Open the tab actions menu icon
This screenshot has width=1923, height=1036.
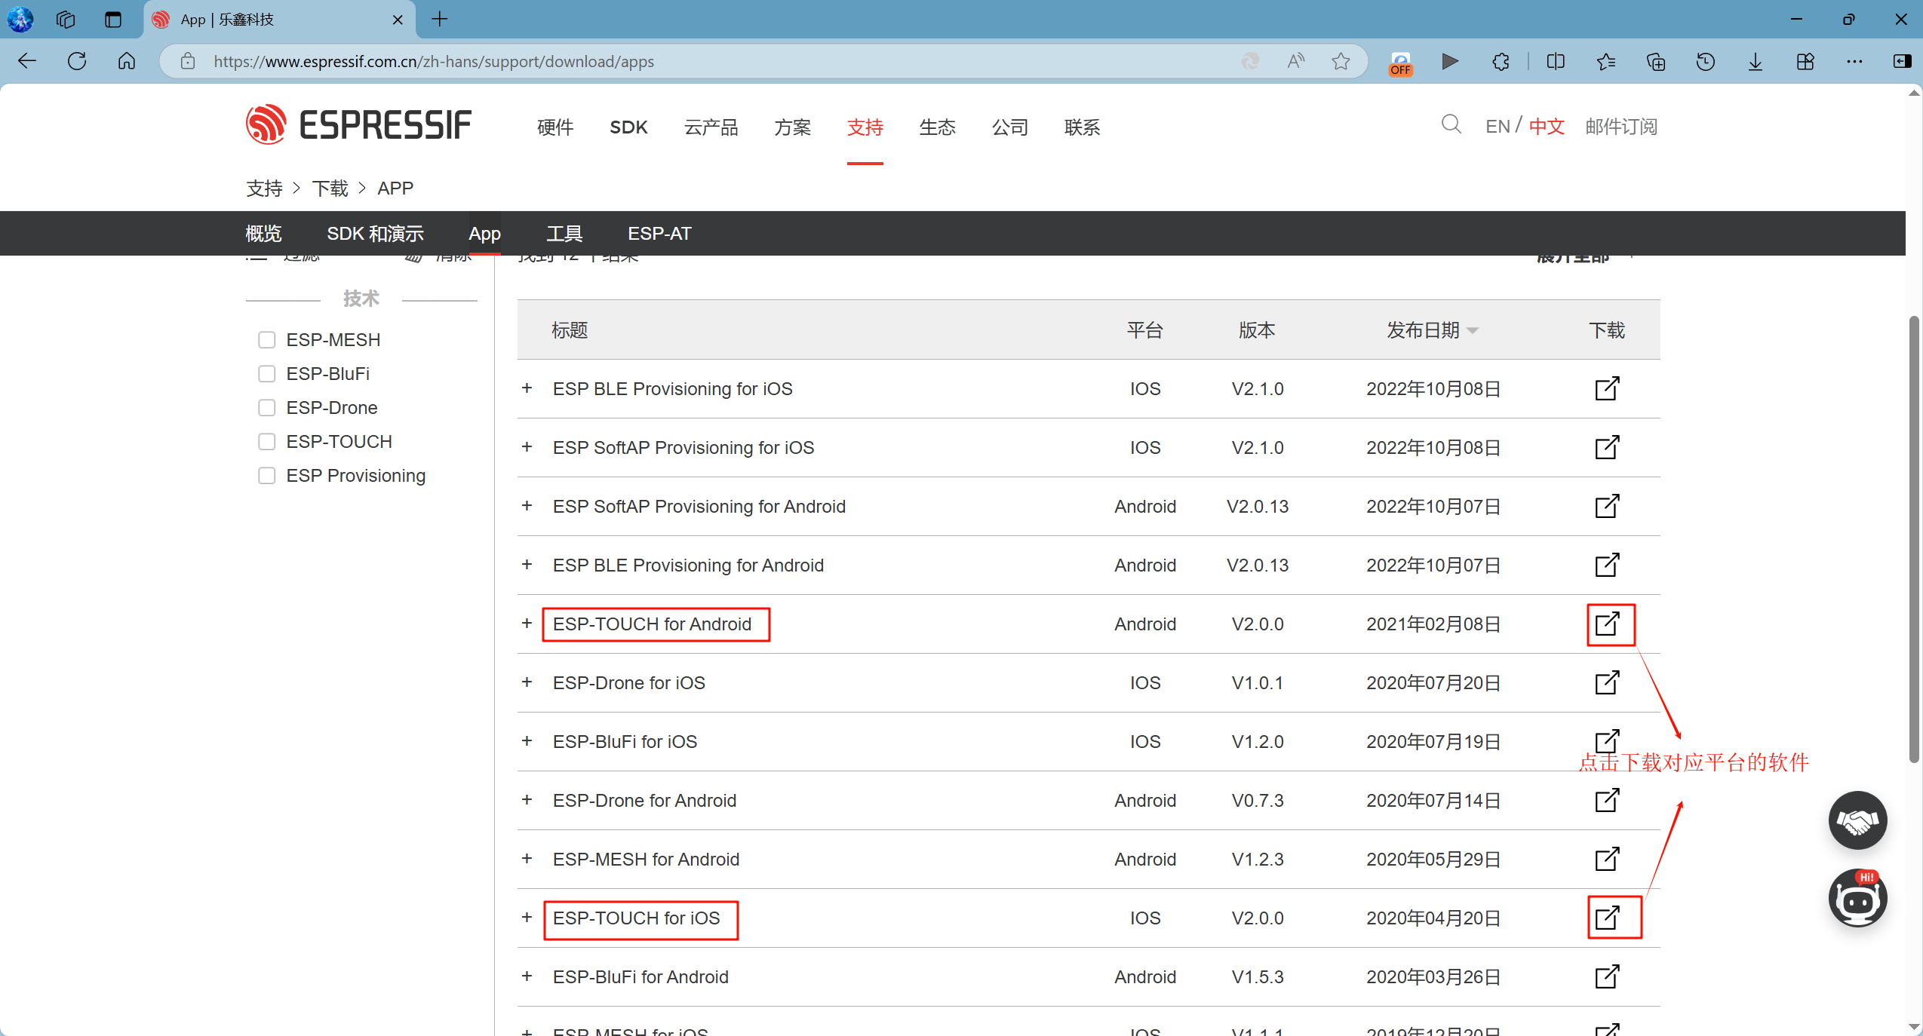tap(113, 20)
